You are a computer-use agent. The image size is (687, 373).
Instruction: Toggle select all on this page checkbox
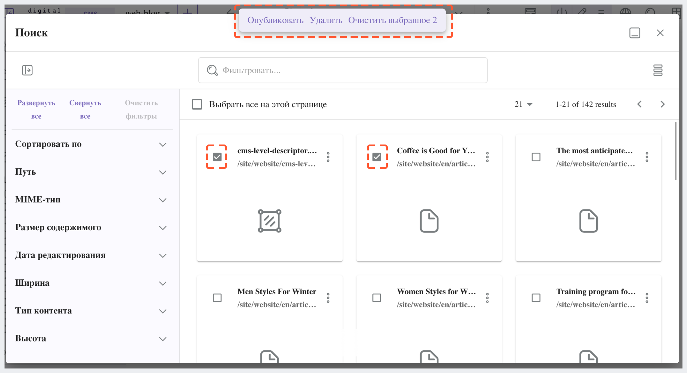click(197, 104)
